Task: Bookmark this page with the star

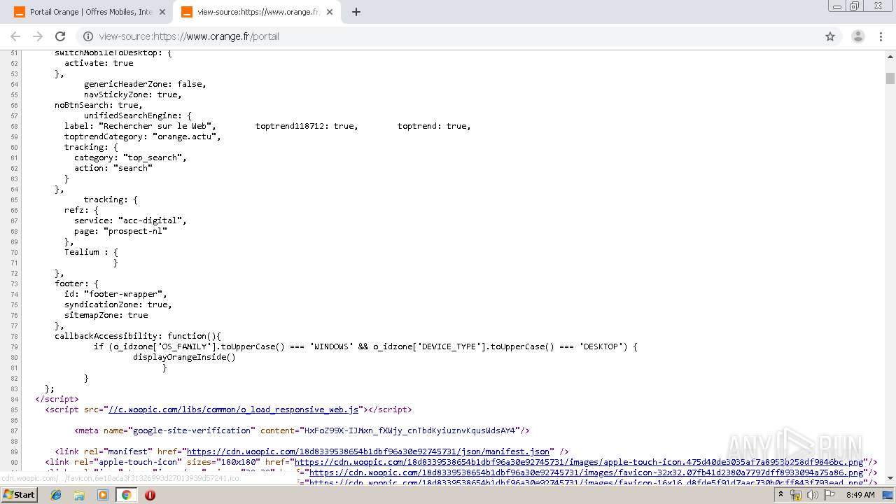Action: (830, 36)
